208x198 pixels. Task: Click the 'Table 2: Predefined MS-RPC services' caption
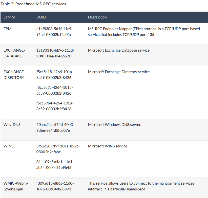(x=33, y=4)
